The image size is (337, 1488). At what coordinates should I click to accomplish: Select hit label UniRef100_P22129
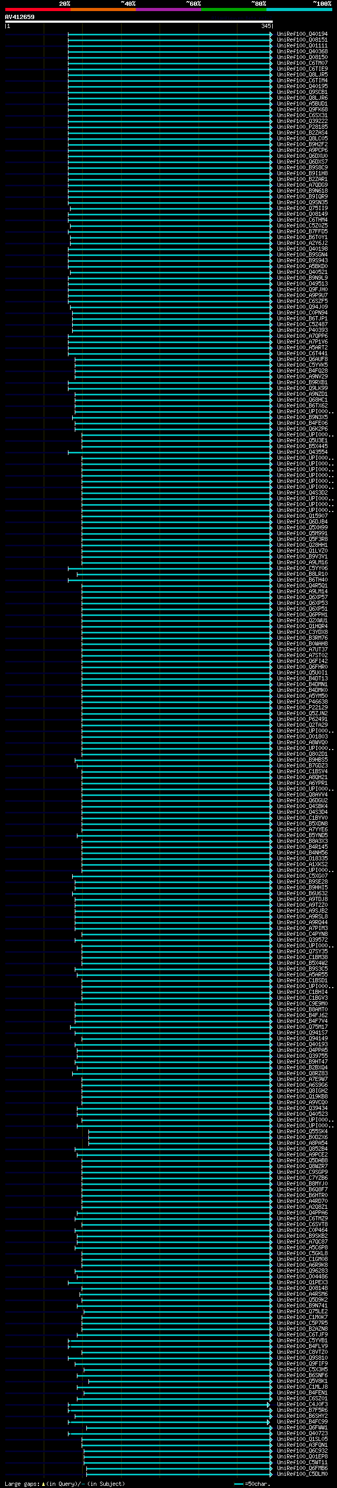pyautogui.click(x=302, y=707)
